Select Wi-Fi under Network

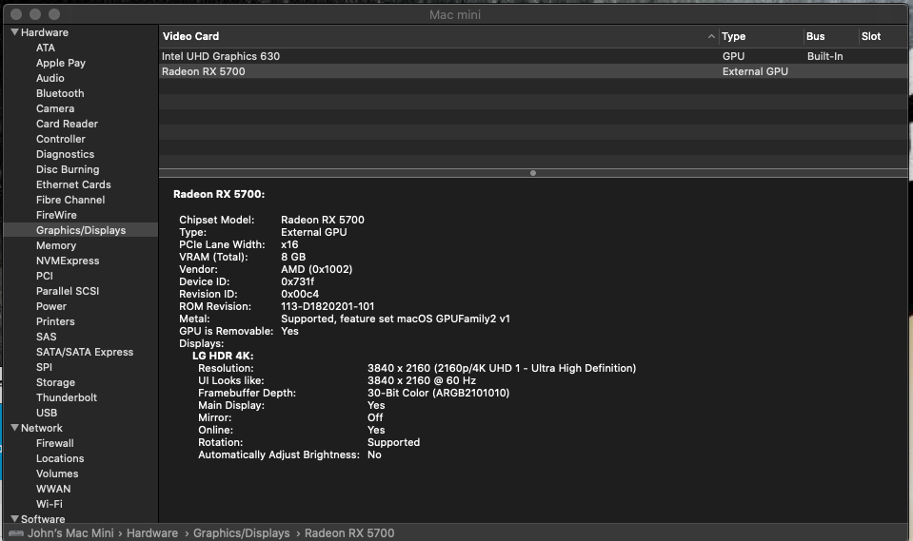pyautogui.click(x=49, y=504)
